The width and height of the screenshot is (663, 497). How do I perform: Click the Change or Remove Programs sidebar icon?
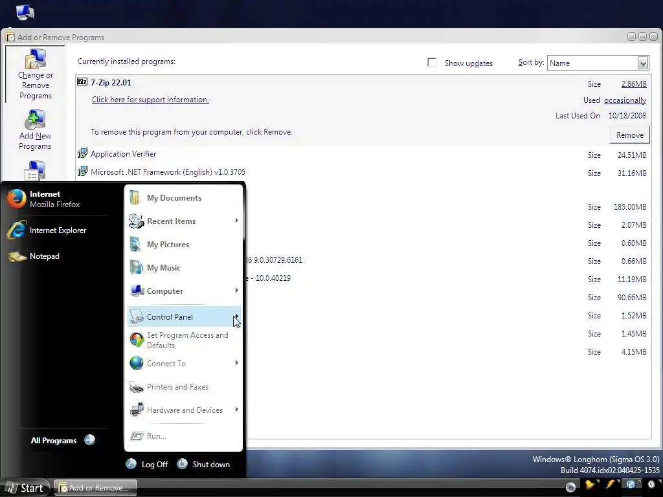pyautogui.click(x=36, y=59)
